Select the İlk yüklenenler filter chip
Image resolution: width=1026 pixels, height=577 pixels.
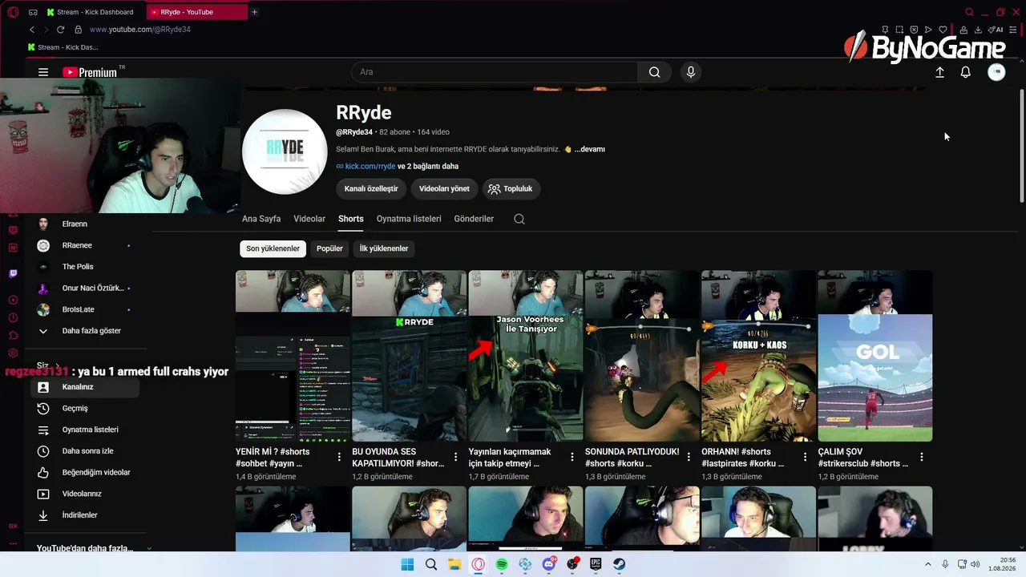coord(384,248)
